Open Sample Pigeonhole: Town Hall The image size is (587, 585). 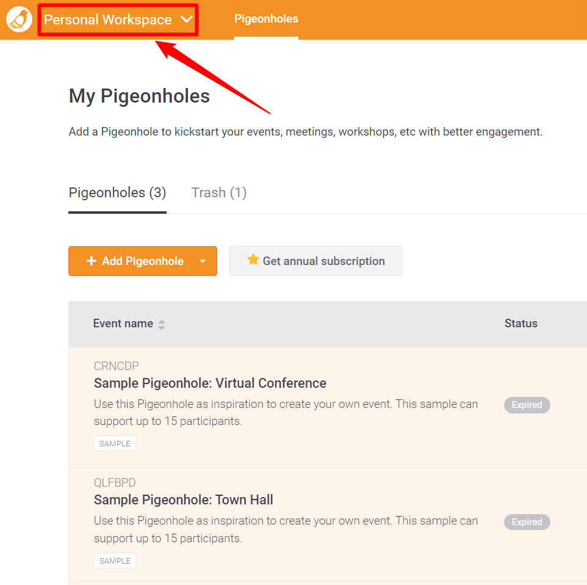tap(183, 500)
